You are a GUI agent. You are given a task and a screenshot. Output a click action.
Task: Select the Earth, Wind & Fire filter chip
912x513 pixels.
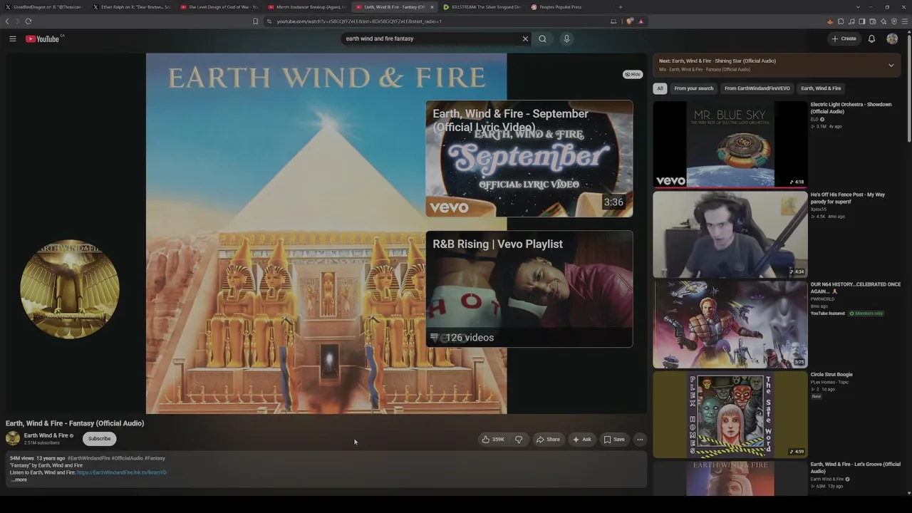coord(821,88)
